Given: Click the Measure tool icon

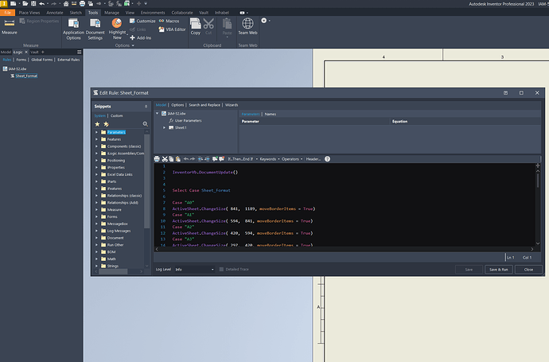Looking at the screenshot, I should pyautogui.click(x=10, y=24).
